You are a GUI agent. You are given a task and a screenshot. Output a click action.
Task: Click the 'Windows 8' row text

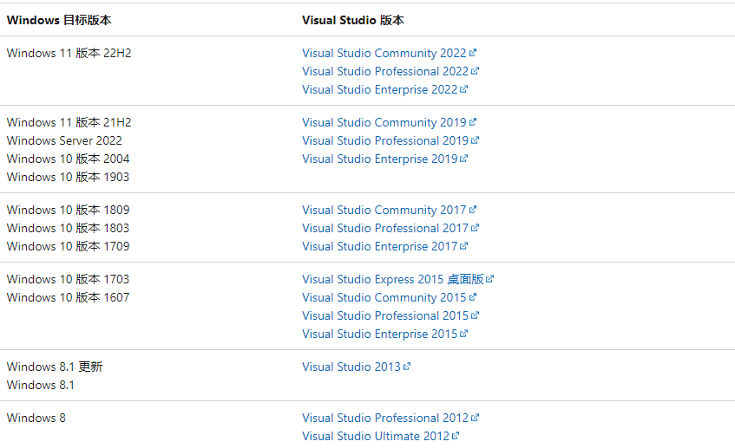coord(36,418)
